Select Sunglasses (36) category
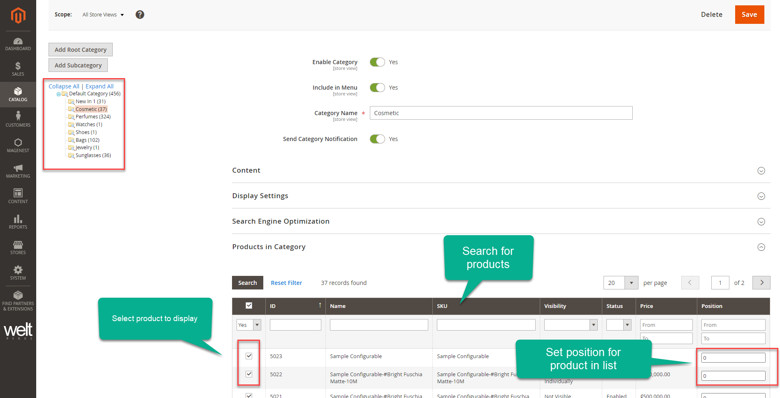Screen dimensions: 780x398 point(93,155)
